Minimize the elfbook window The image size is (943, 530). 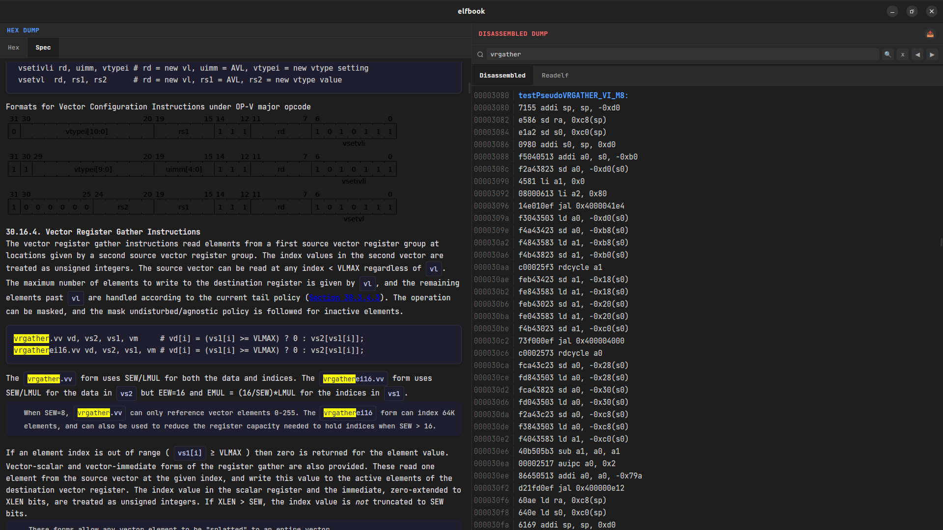pyautogui.click(x=892, y=11)
